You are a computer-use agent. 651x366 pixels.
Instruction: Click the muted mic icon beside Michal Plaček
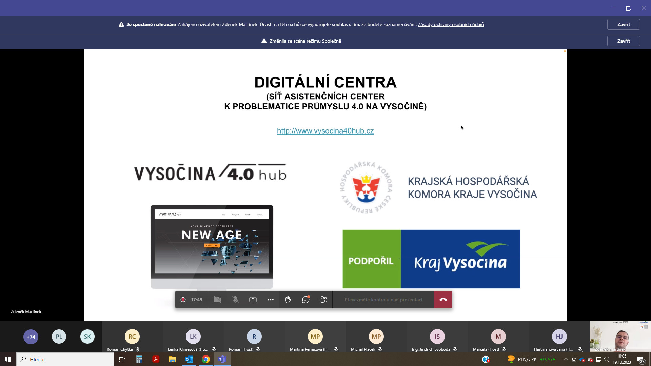click(380, 349)
